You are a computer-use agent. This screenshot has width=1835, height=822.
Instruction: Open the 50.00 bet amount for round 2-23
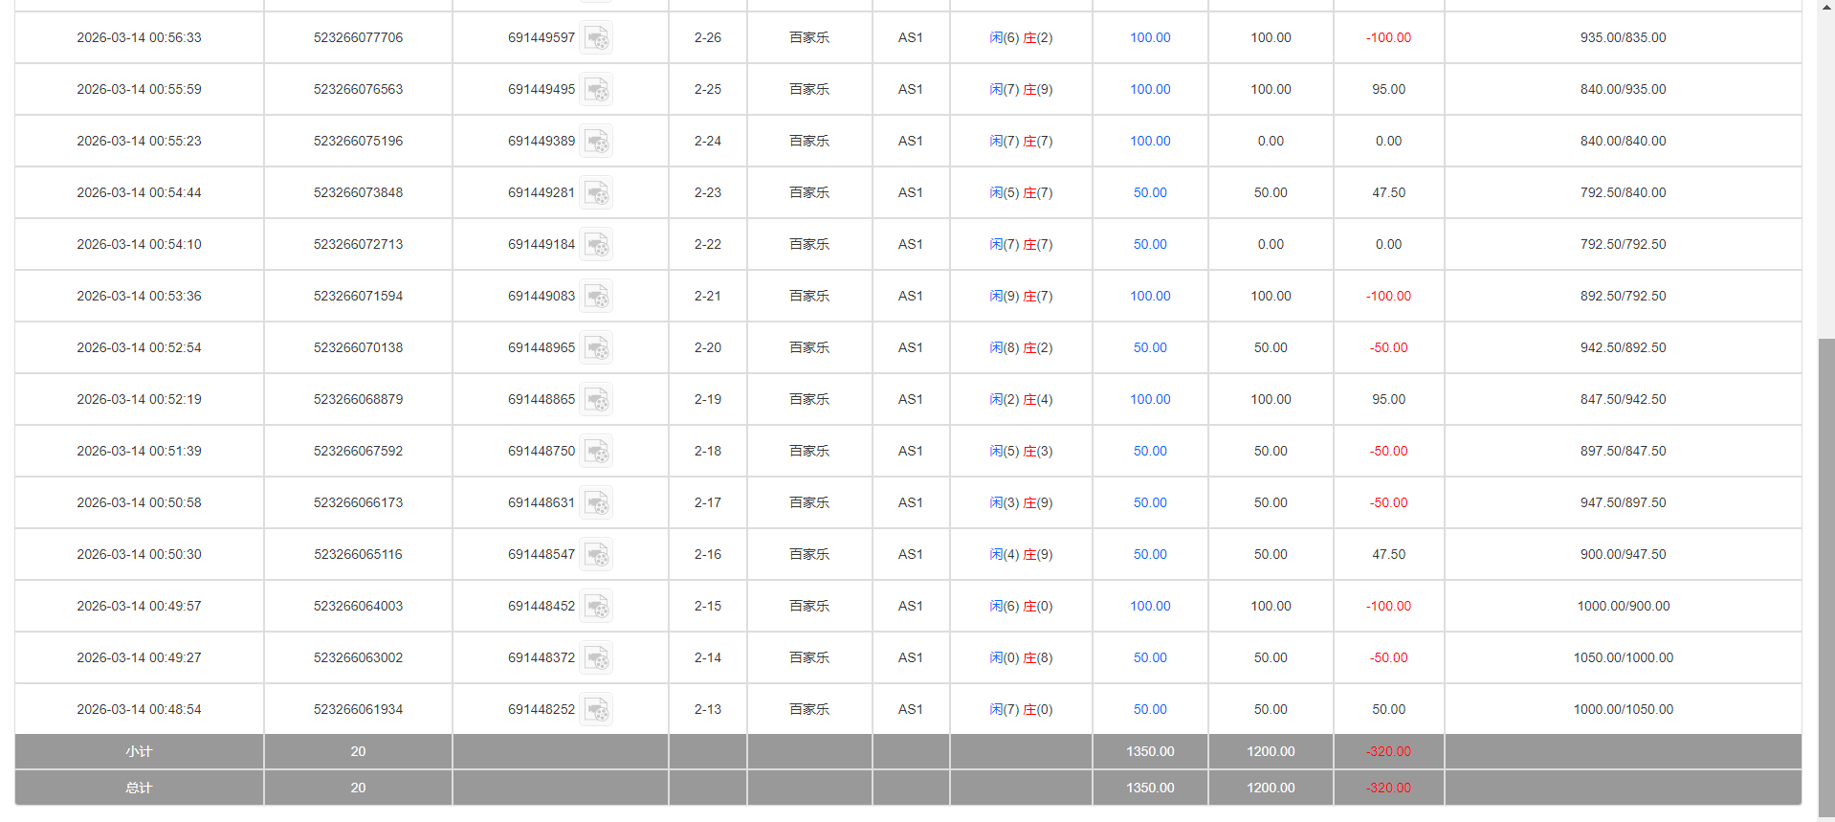point(1149,193)
